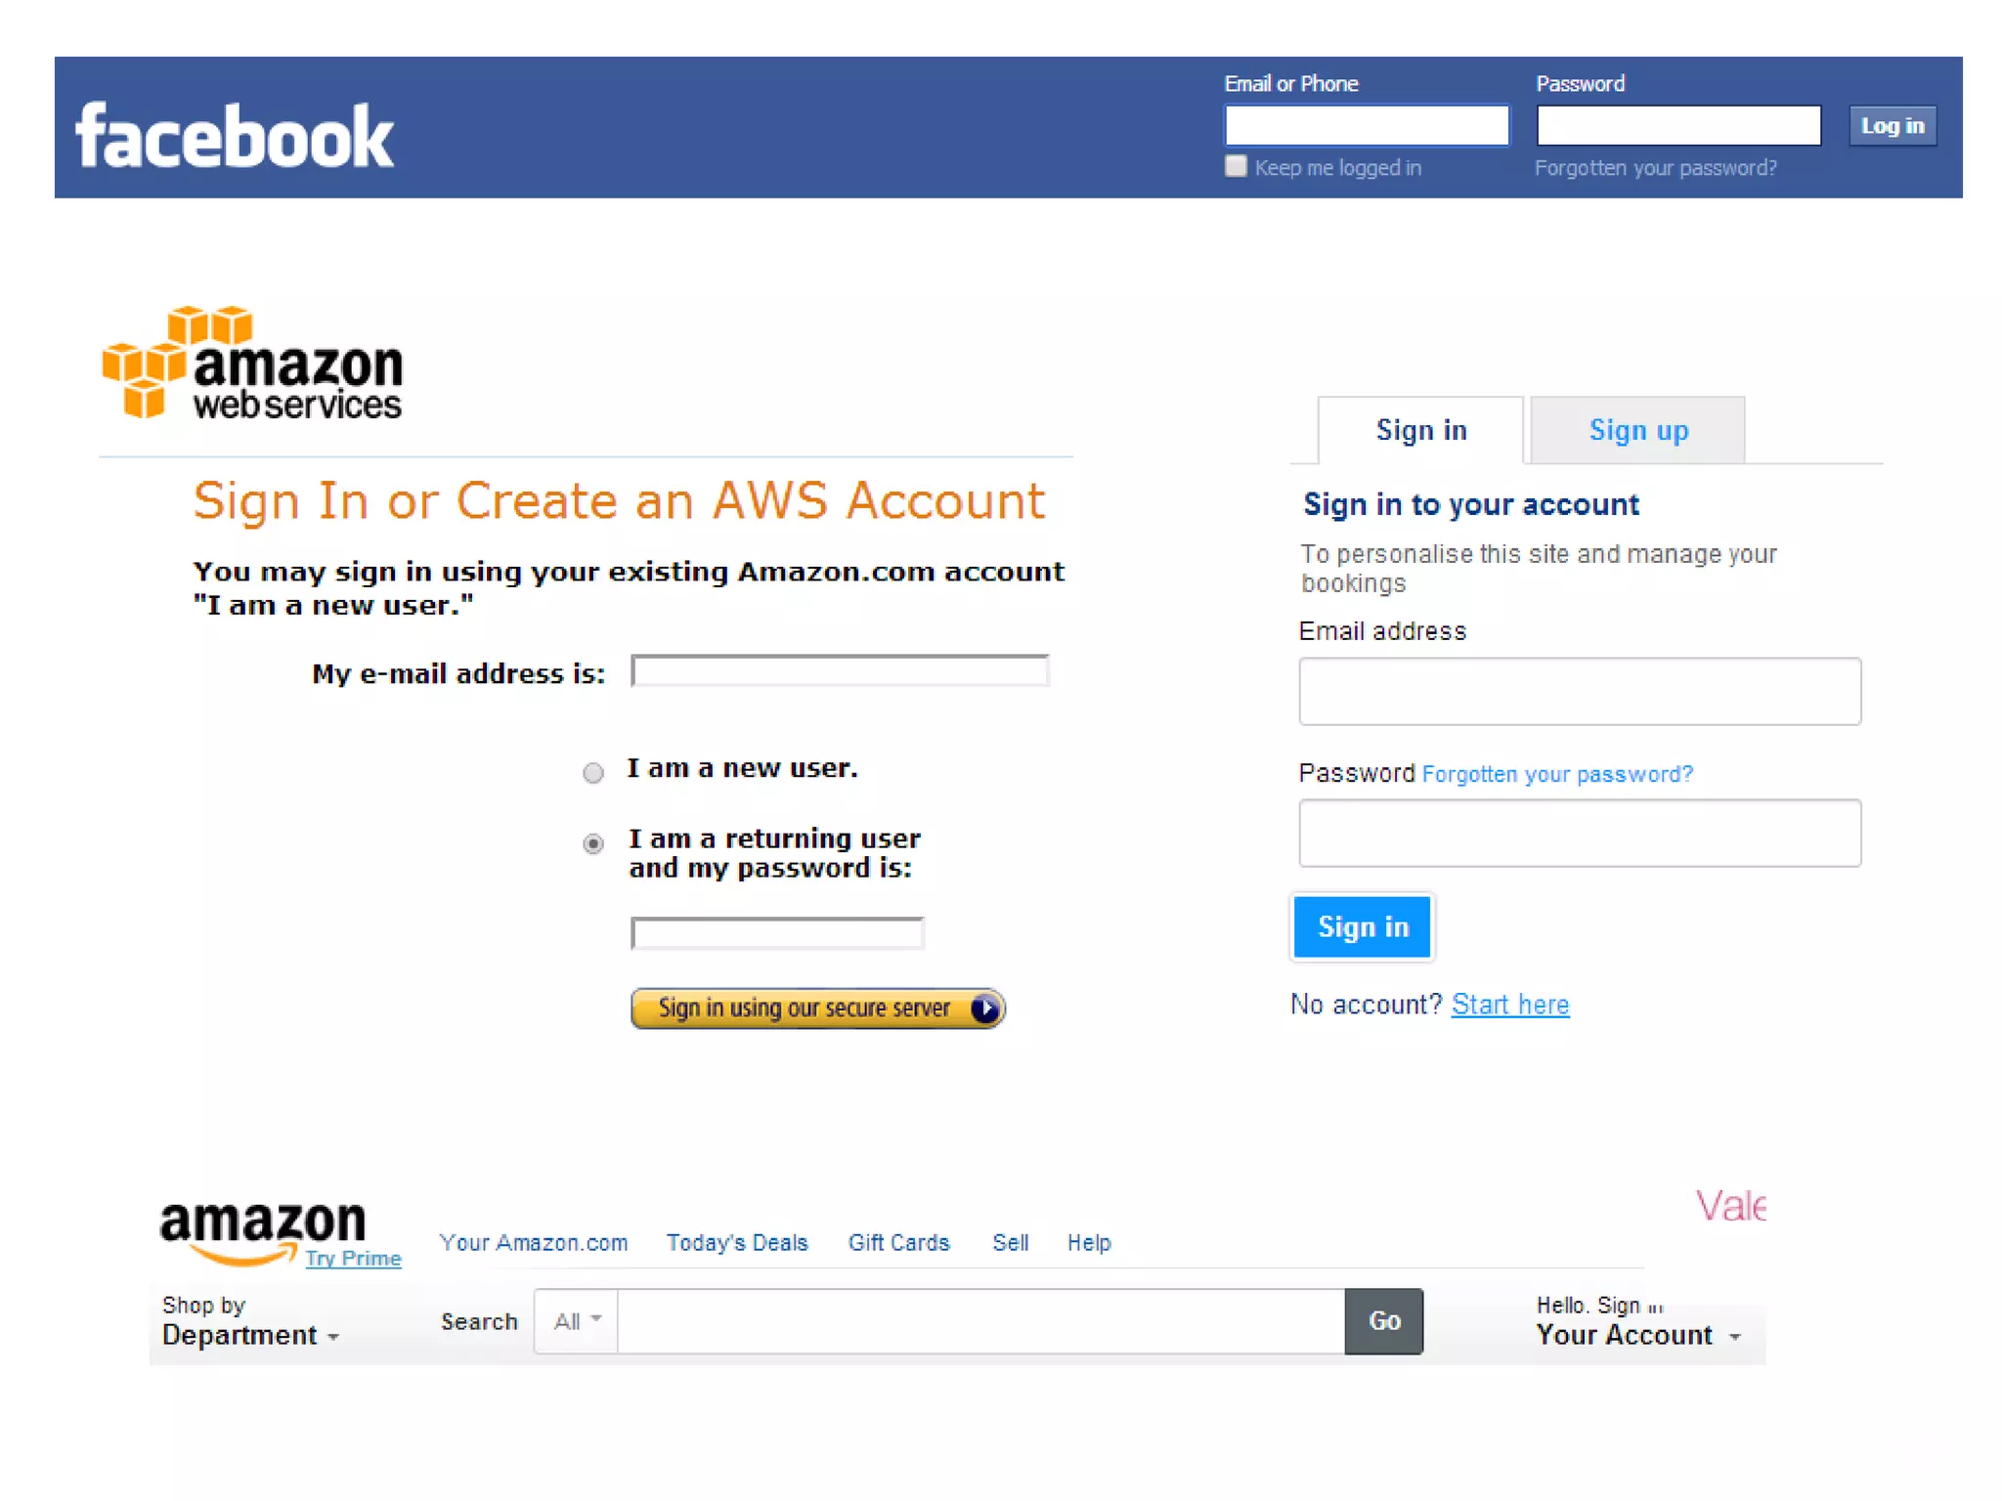Check the Keep me logged in box
Image resolution: width=2002 pixels, height=1501 pixels.
(1236, 166)
